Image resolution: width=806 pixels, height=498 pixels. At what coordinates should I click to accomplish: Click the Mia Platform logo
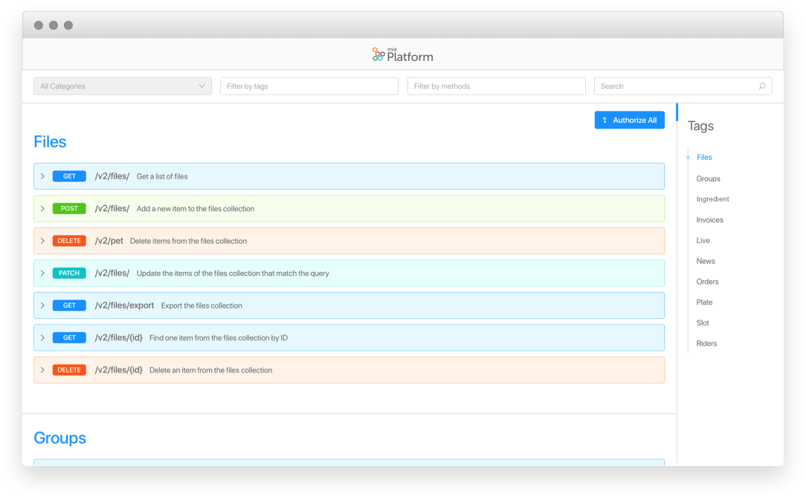(402, 54)
